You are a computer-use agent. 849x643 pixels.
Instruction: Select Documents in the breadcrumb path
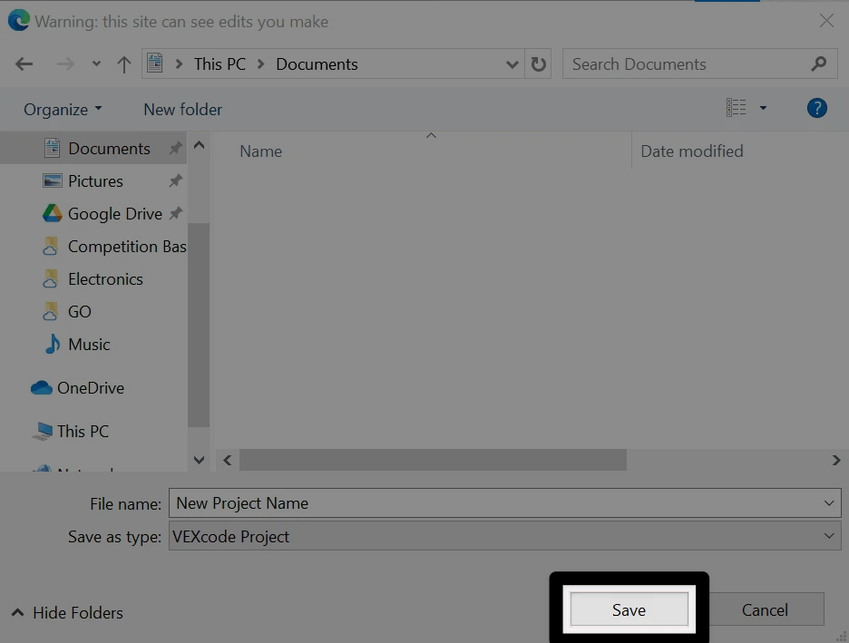(317, 63)
